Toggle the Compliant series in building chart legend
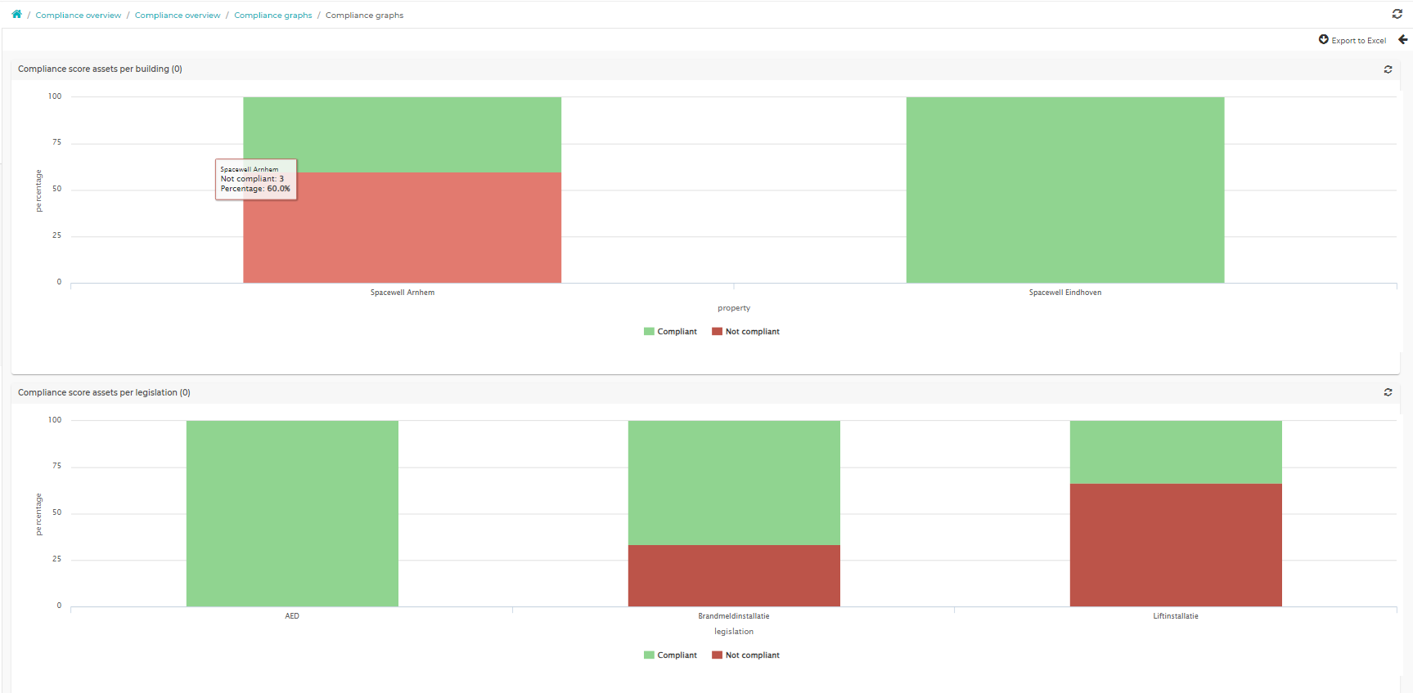Screen dimensions: 1413x693 tap(670, 332)
